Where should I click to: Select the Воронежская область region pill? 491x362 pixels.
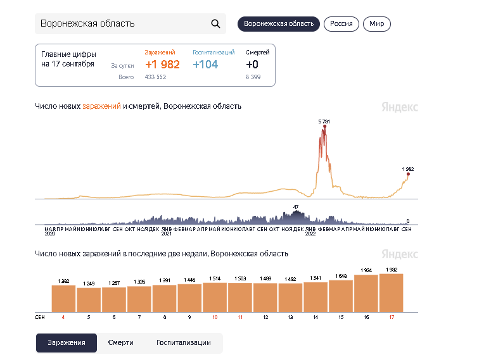pos(279,24)
